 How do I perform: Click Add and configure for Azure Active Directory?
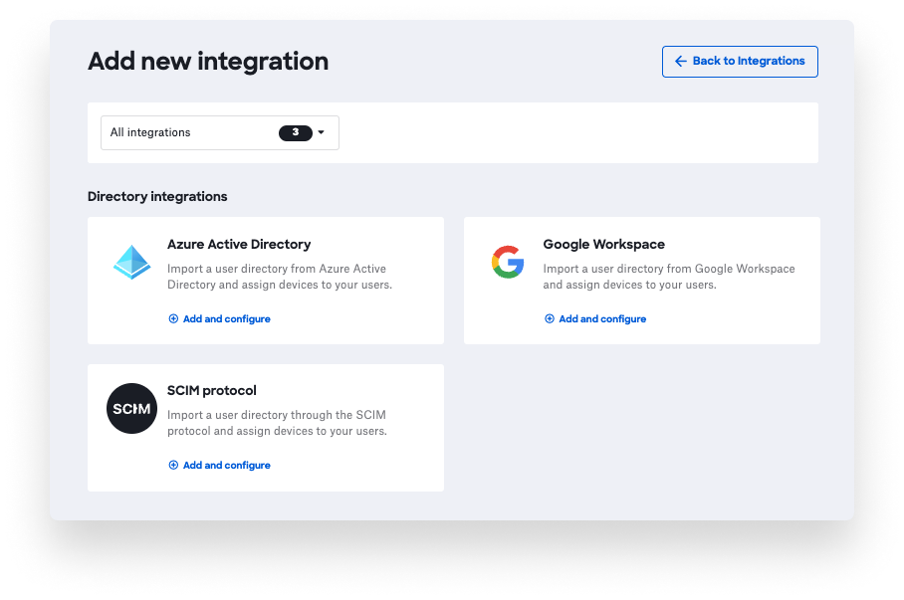click(x=226, y=319)
